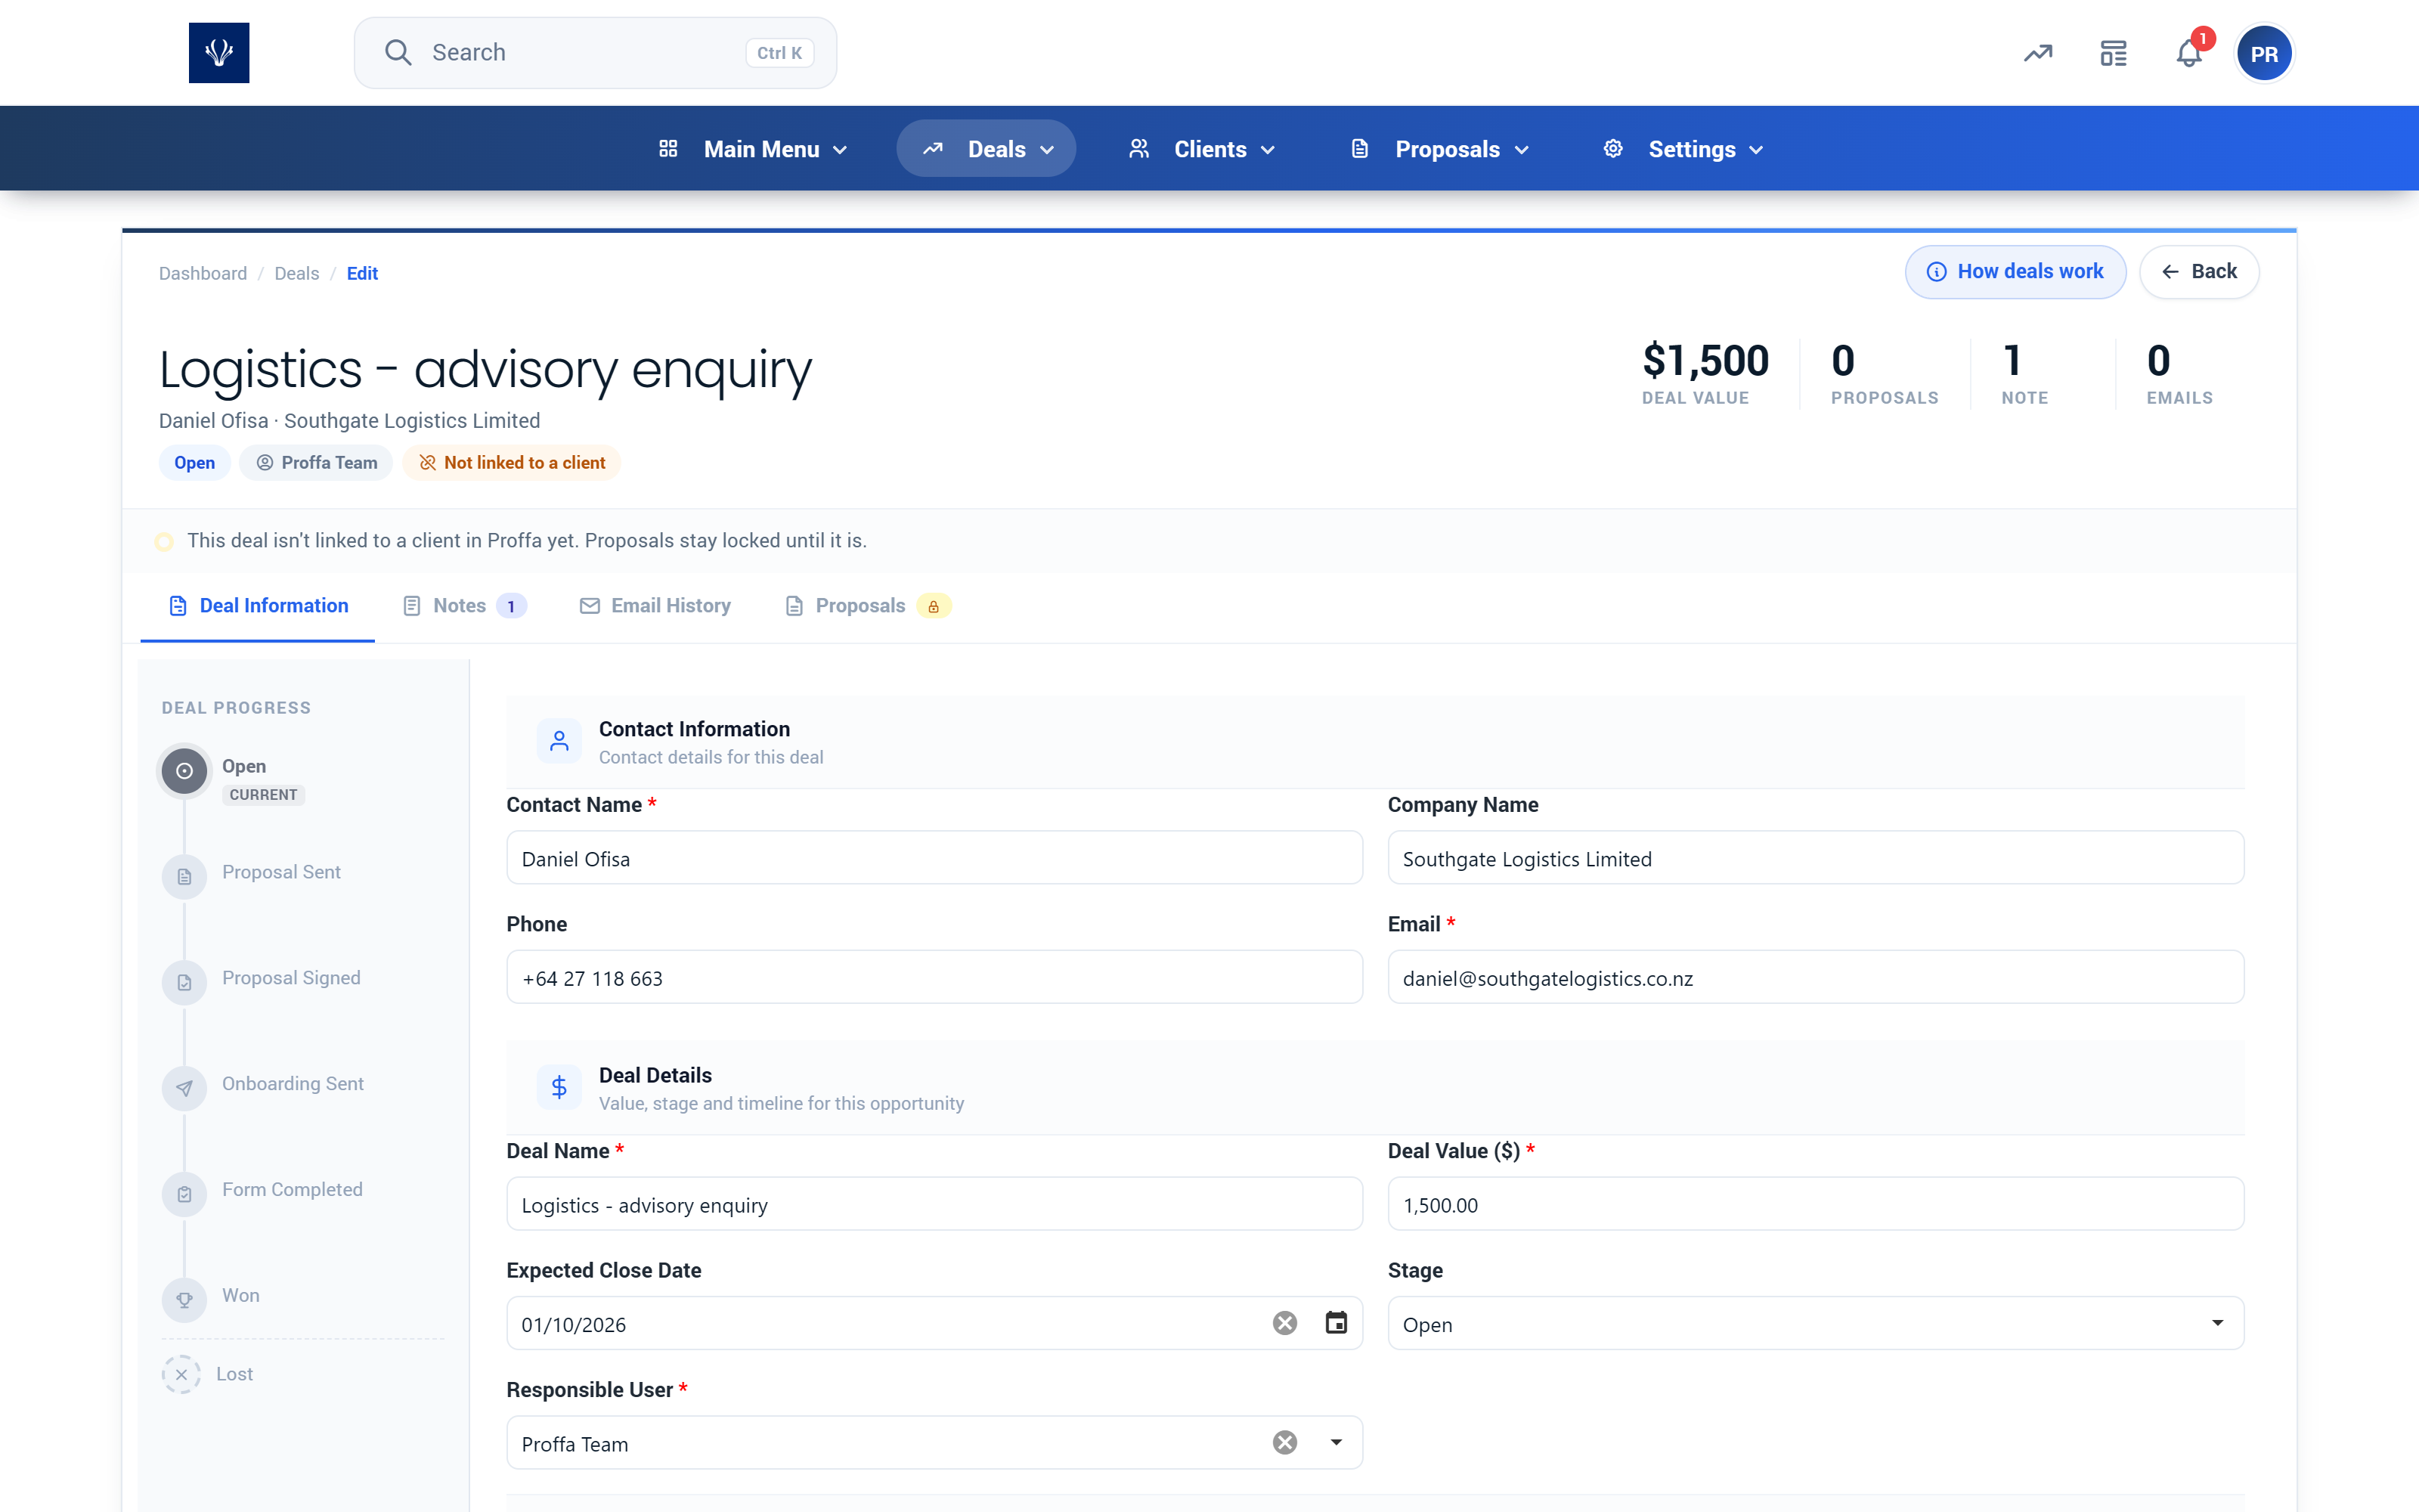Expand the Clients navigation dropdown

[1201, 149]
